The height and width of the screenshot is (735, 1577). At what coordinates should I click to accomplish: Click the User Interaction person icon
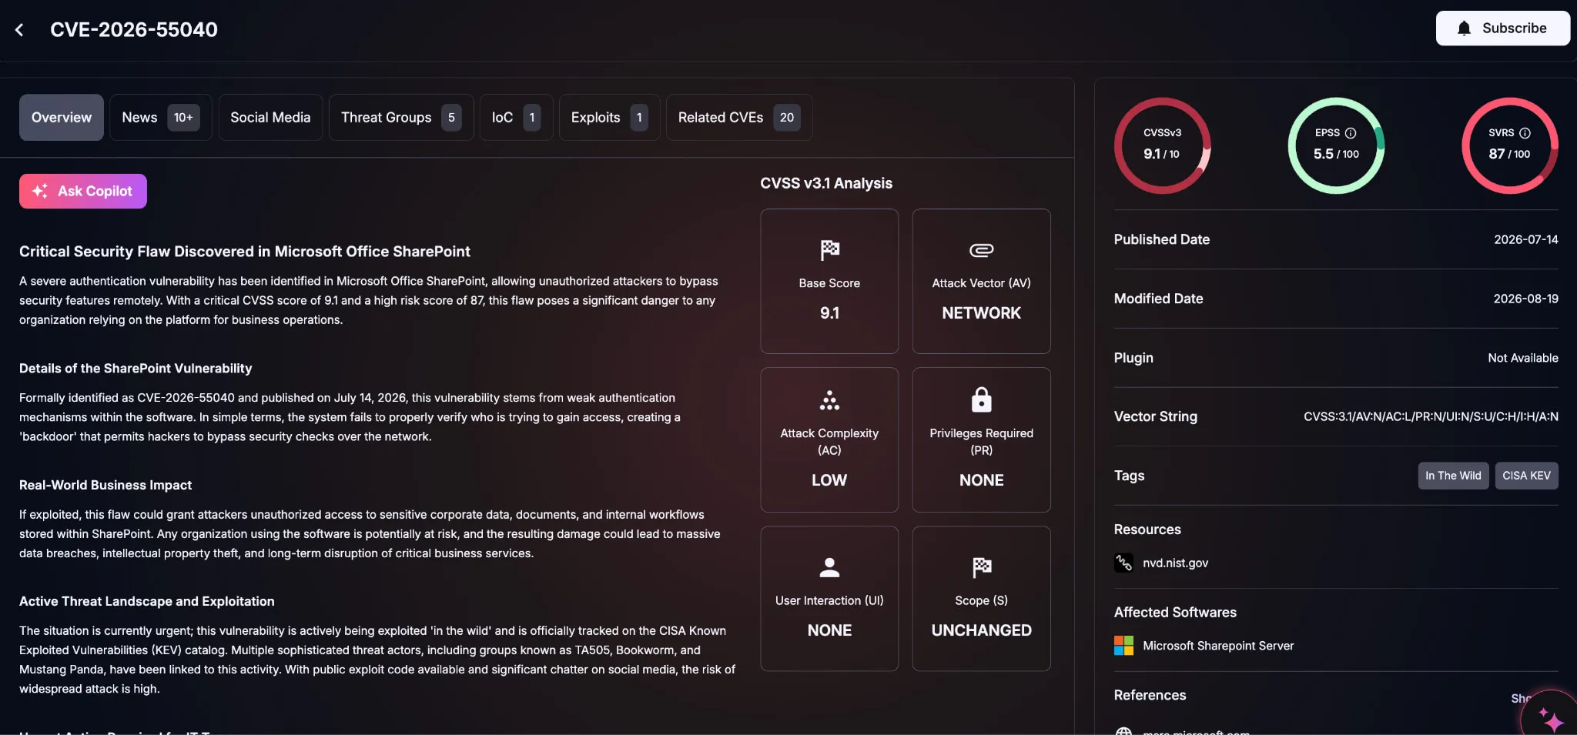click(829, 567)
